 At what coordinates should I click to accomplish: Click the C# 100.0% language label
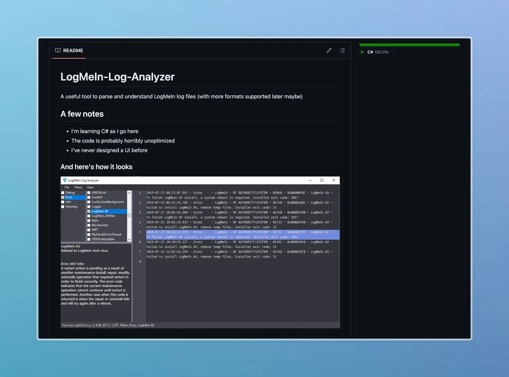(378, 52)
